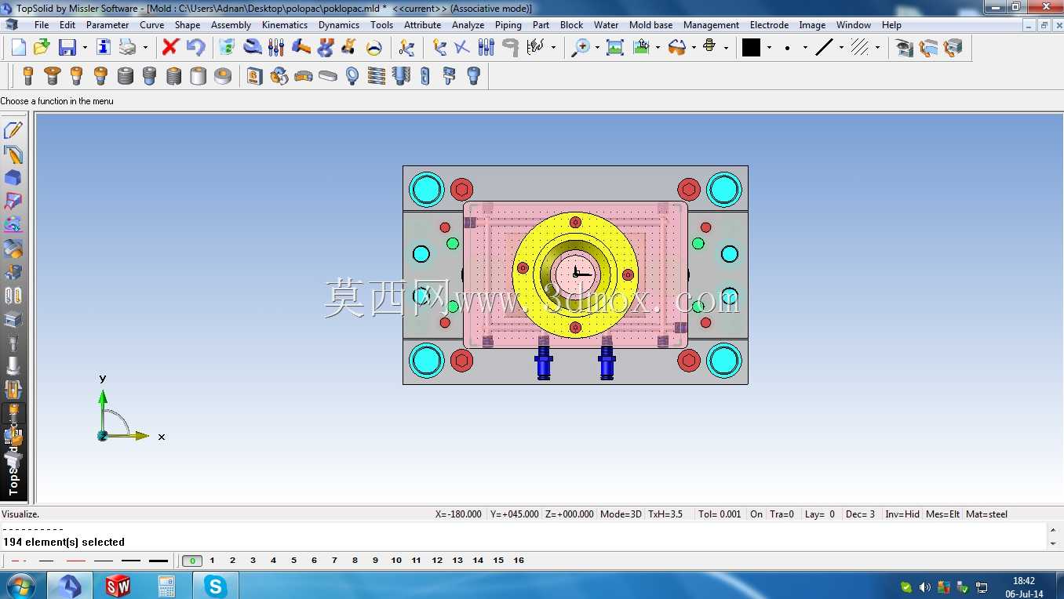This screenshot has height=599, width=1064.
Task: Open the line style dropdown arrow
Action: click(841, 48)
